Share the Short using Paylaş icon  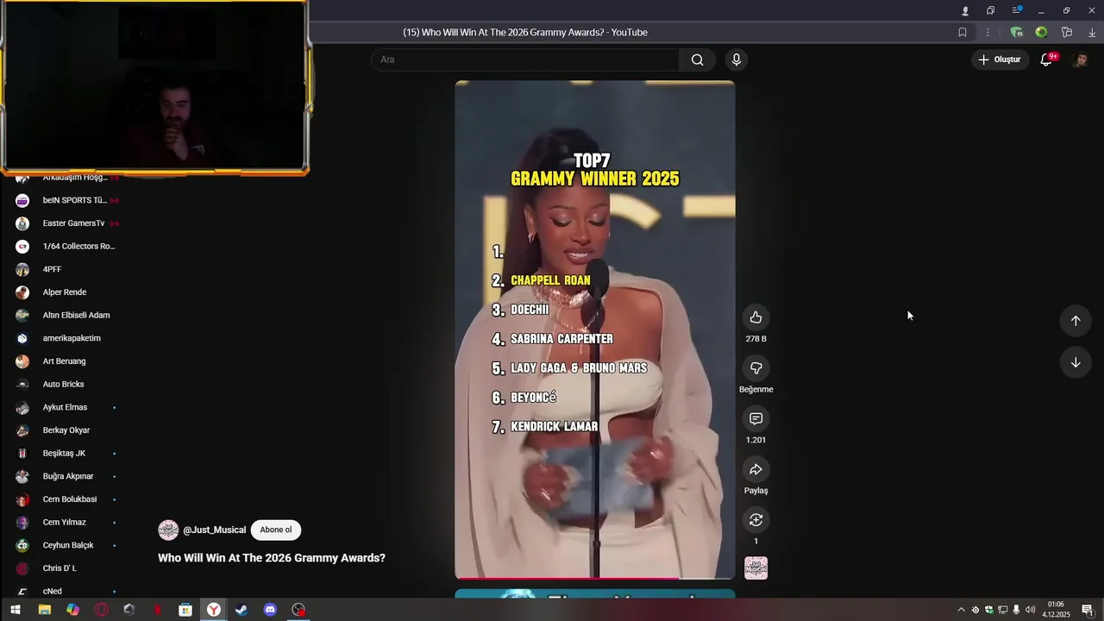pyautogui.click(x=756, y=469)
